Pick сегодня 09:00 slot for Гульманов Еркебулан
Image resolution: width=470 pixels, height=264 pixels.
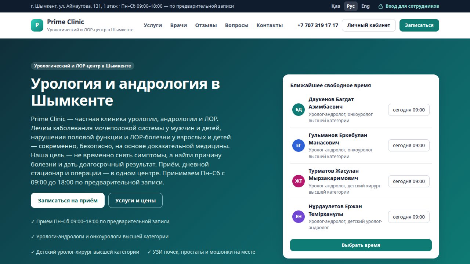[409, 146]
